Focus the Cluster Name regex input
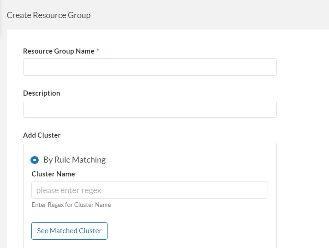The height and width of the screenshot is (248, 329). click(150, 190)
